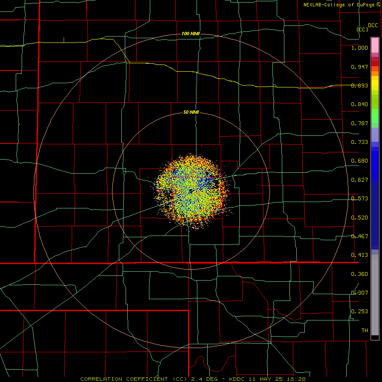Click the 100 NMI range ring label
Image resolution: width=382 pixels, height=382 pixels.
191,34
